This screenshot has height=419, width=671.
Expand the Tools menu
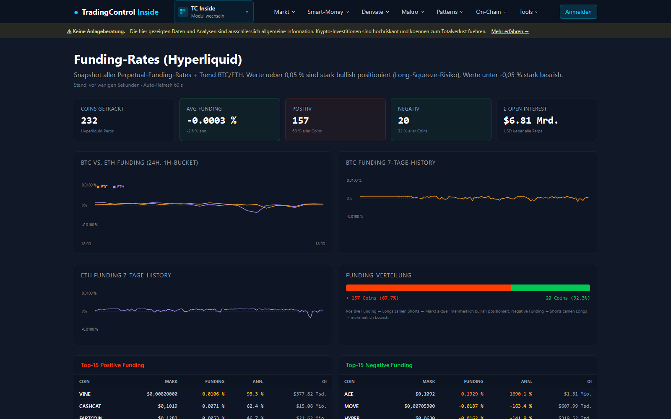point(529,12)
